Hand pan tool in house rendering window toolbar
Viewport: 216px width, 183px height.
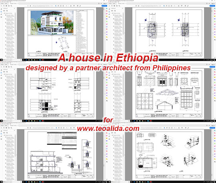click(x=58, y=6)
